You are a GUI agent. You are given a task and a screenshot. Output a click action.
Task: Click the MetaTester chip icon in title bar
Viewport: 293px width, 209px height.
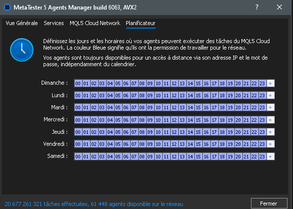click(7, 8)
